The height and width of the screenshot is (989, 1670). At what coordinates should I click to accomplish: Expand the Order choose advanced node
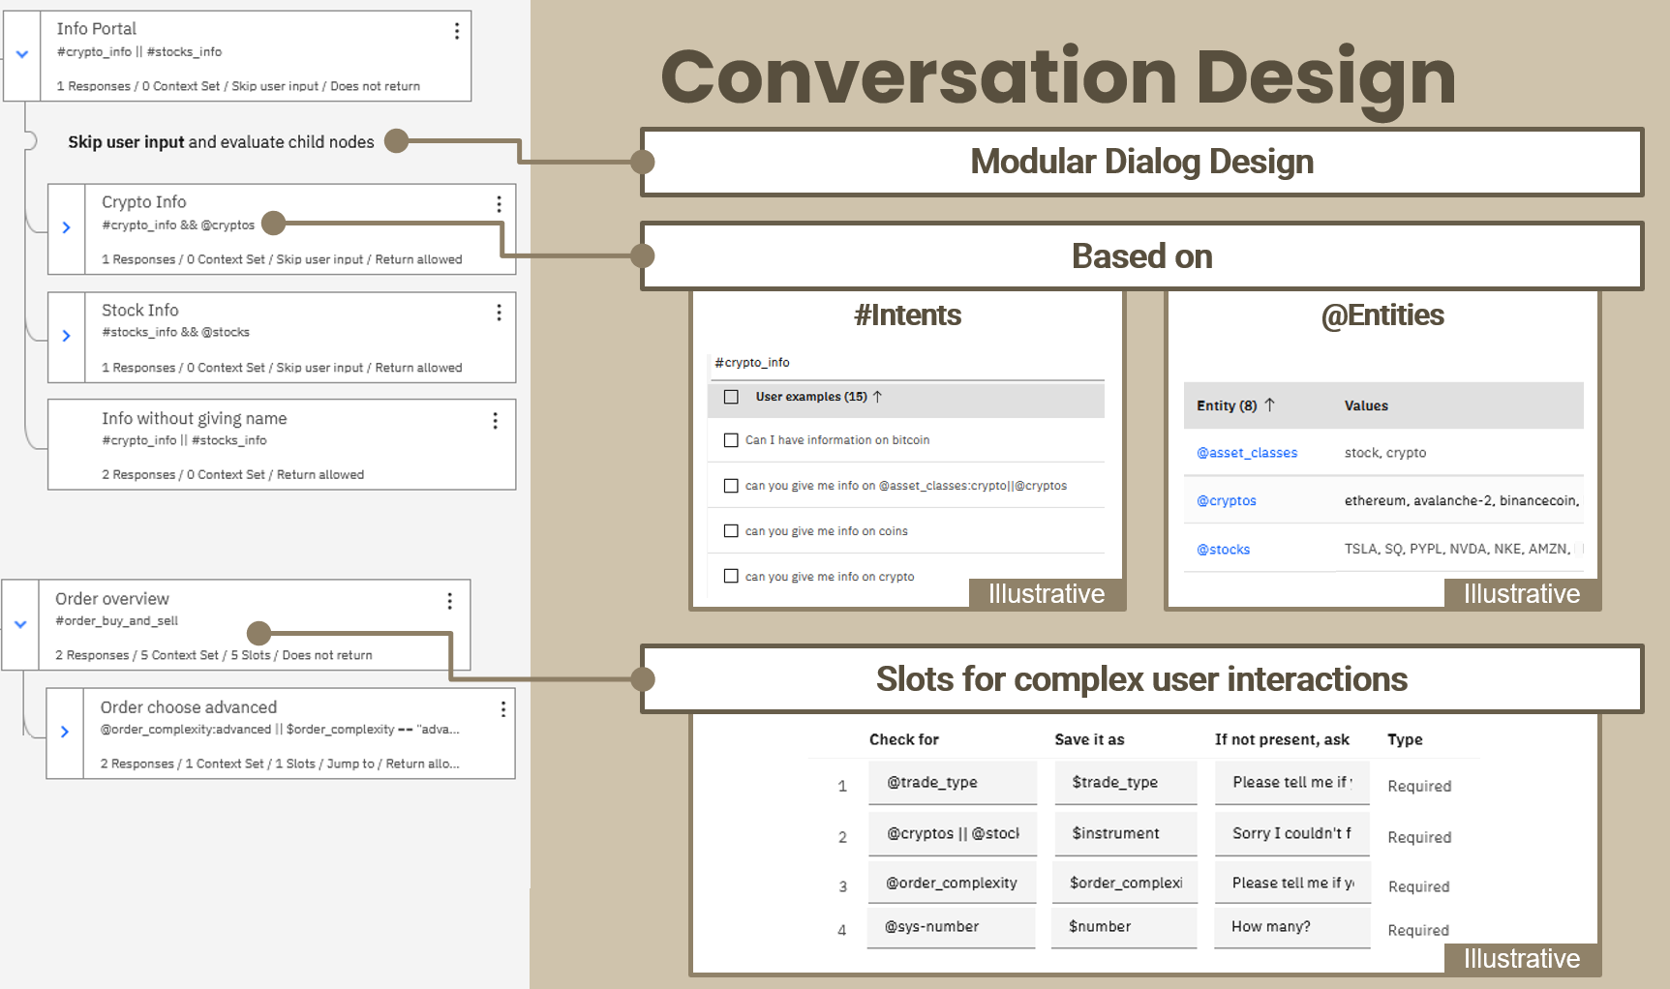[65, 733]
